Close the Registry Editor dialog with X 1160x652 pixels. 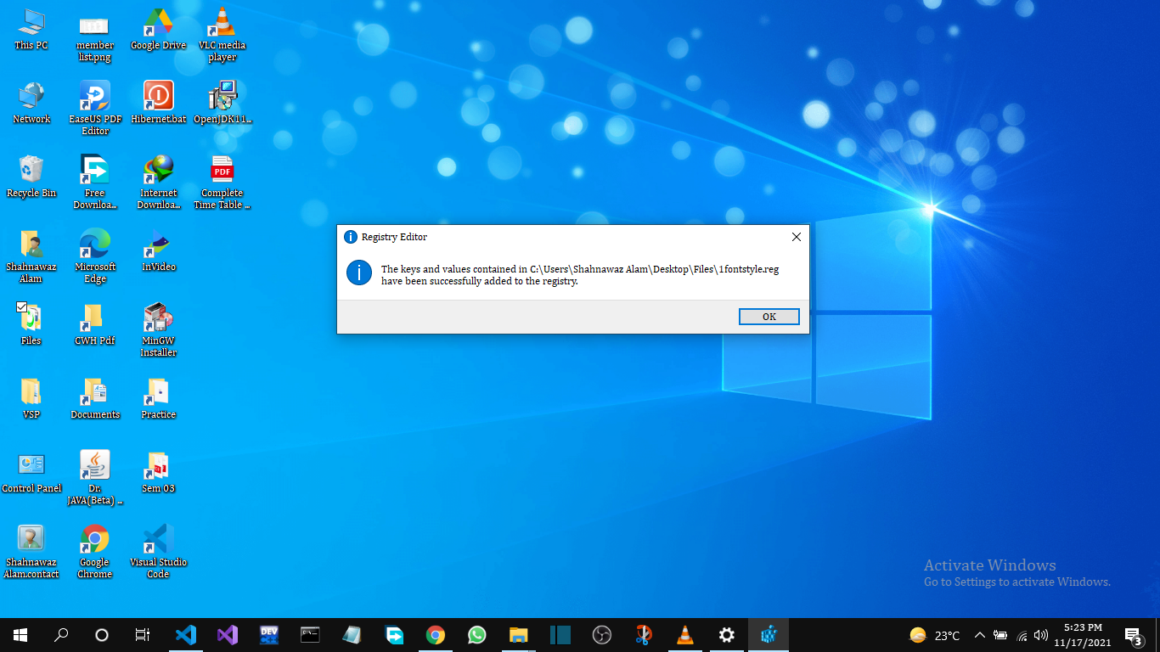(x=797, y=237)
